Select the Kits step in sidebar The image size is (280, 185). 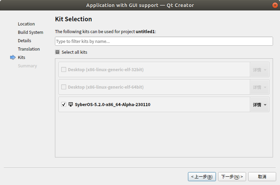click(21, 58)
